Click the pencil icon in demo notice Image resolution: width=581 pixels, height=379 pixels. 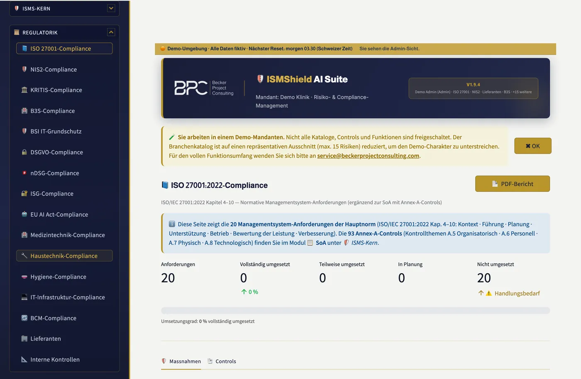click(172, 137)
